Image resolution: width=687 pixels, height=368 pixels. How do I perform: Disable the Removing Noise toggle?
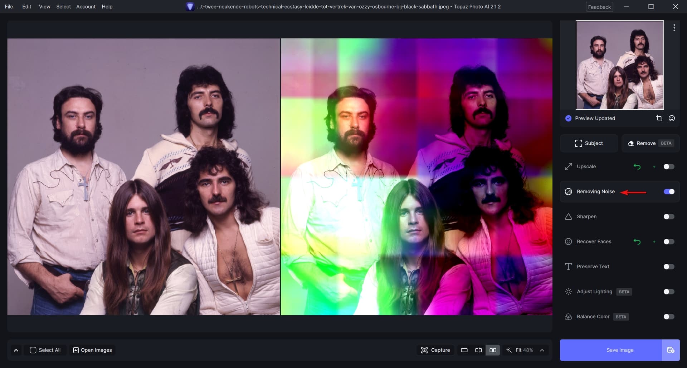pyautogui.click(x=668, y=192)
